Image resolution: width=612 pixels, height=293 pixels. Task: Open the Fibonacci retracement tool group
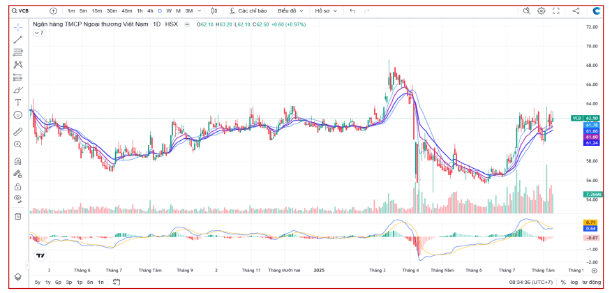coord(18,52)
